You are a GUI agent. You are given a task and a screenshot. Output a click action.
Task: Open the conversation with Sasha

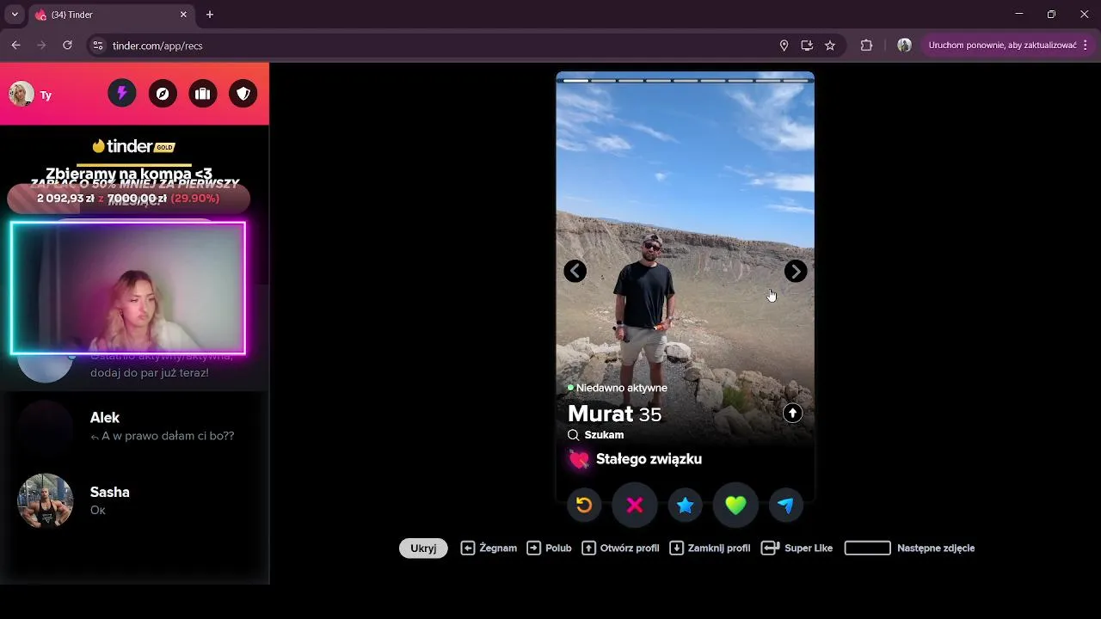coord(134,500)
